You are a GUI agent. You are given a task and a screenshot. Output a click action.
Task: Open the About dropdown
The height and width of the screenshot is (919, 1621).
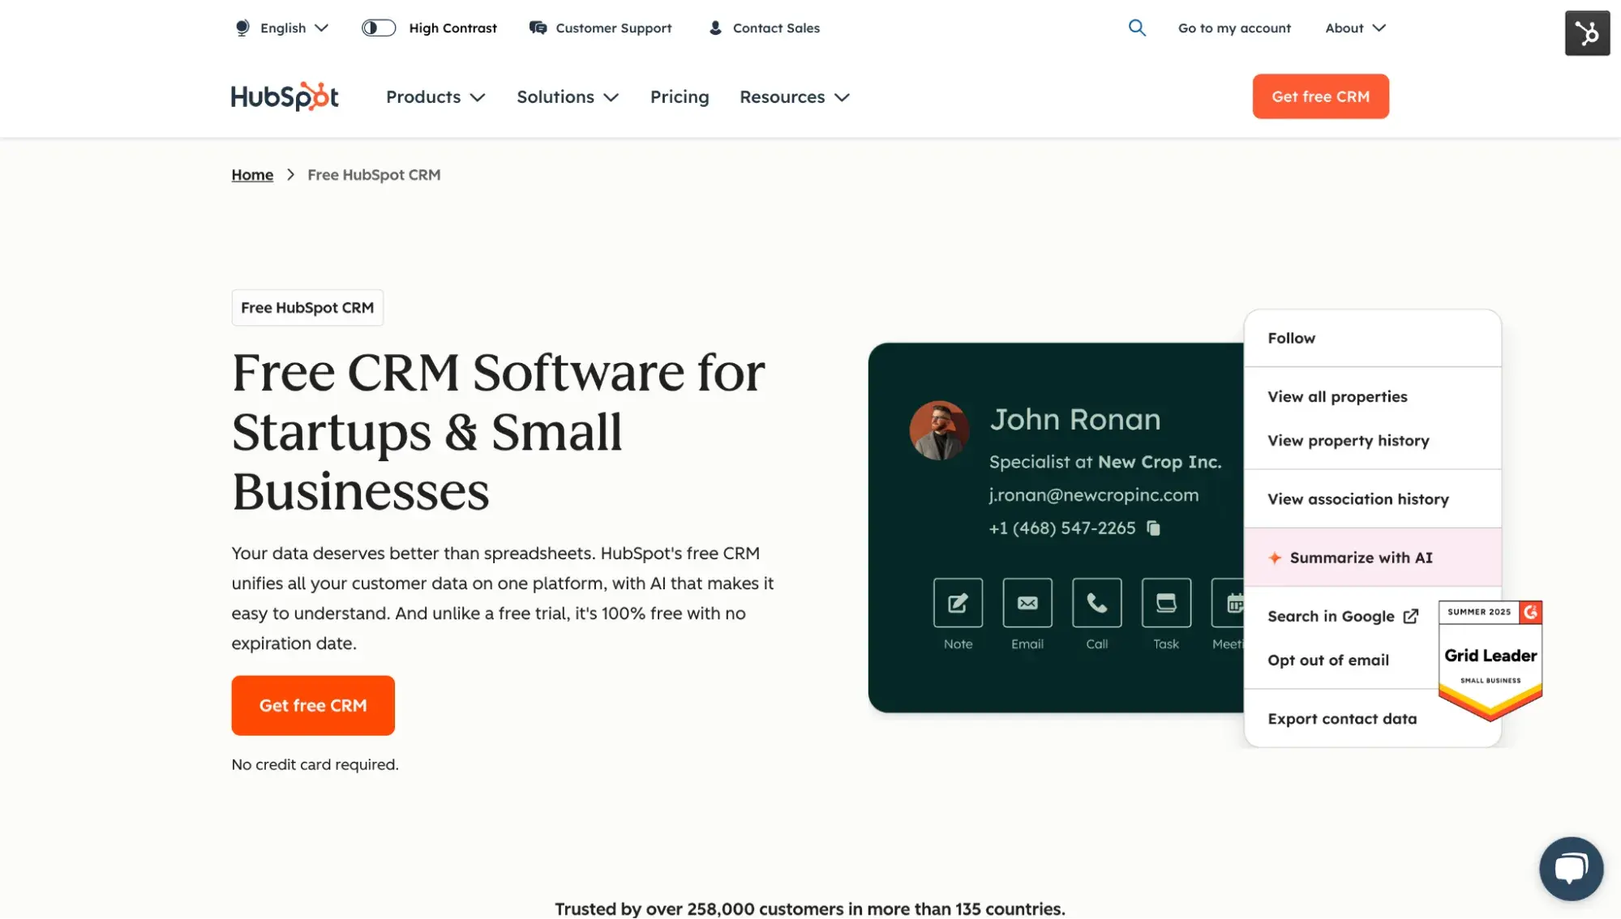1355,28
